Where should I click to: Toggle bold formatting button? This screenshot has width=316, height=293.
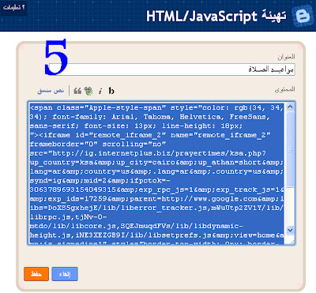tap(111, 91)
